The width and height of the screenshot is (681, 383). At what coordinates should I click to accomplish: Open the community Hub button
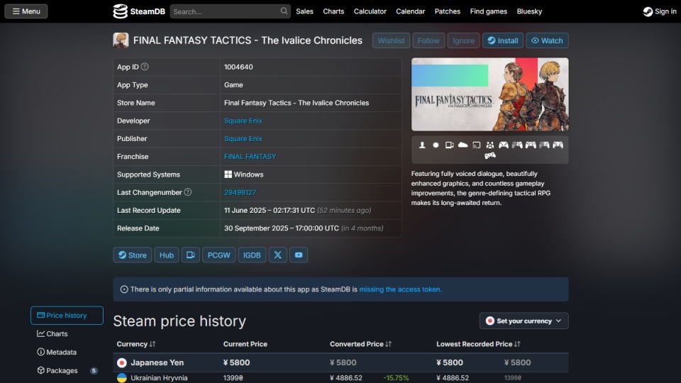coord(166,255)
